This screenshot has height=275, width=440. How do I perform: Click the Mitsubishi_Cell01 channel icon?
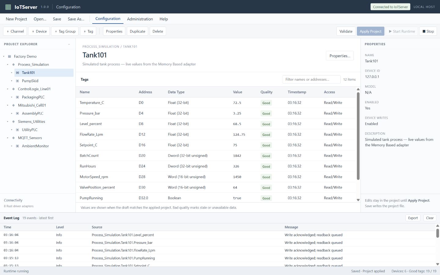(13, 105)
